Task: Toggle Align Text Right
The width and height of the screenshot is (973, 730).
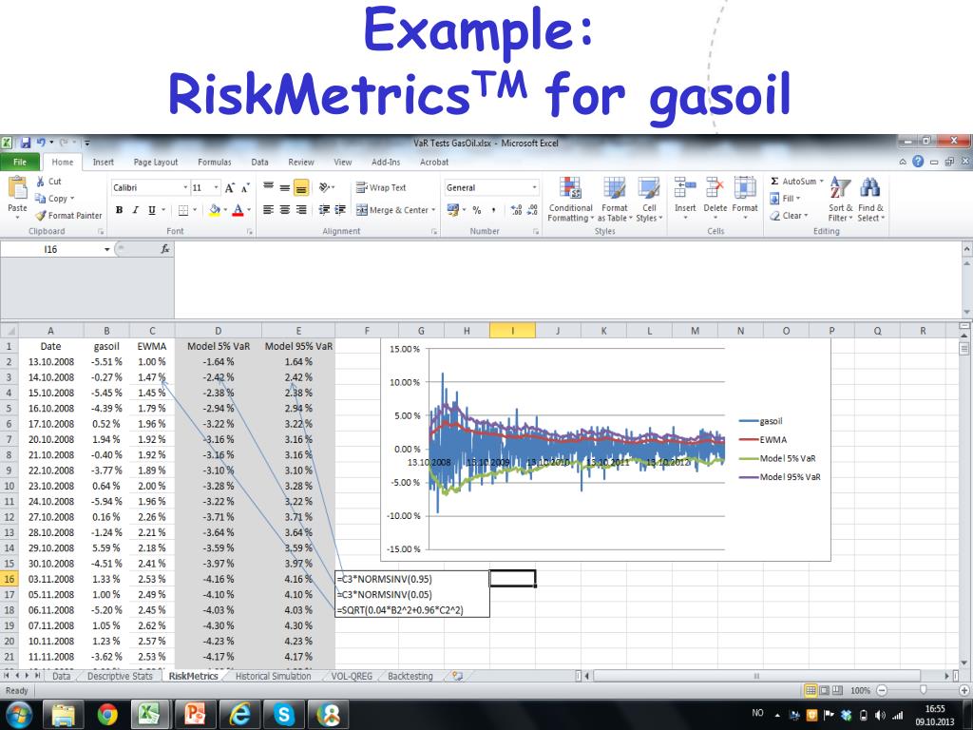Action: tap(301, 210)
